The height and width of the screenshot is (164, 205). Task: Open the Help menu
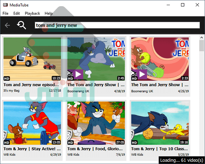[x=49, y=13]
